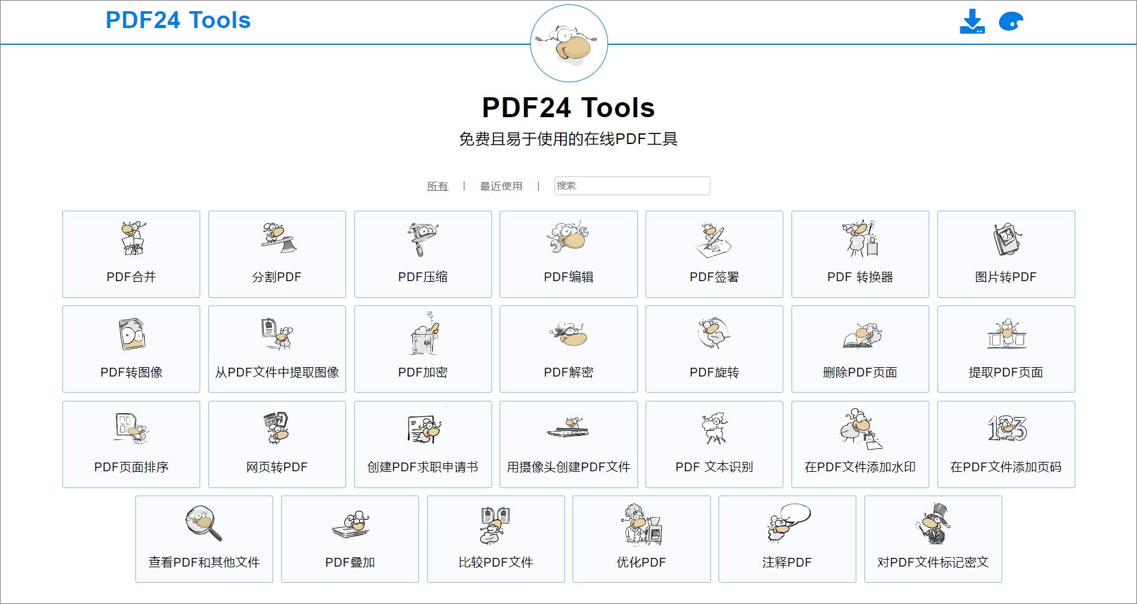This screenshot has height=604, width=1137.
Task: Open the PDF合并 tool
Action: click(130, 254)
